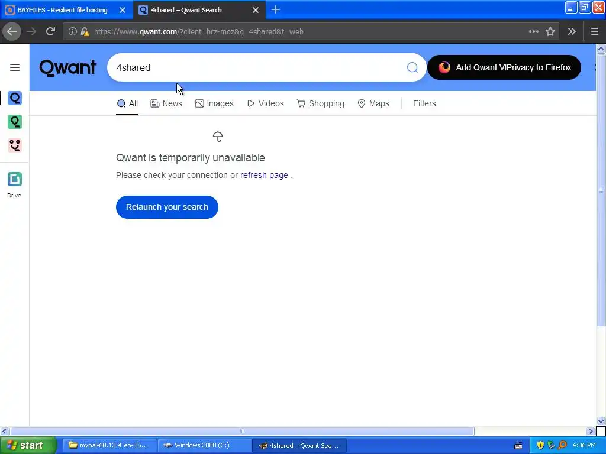
Task: Click vertical scrollbar up arrow
Action: click(x=601, y=48)
